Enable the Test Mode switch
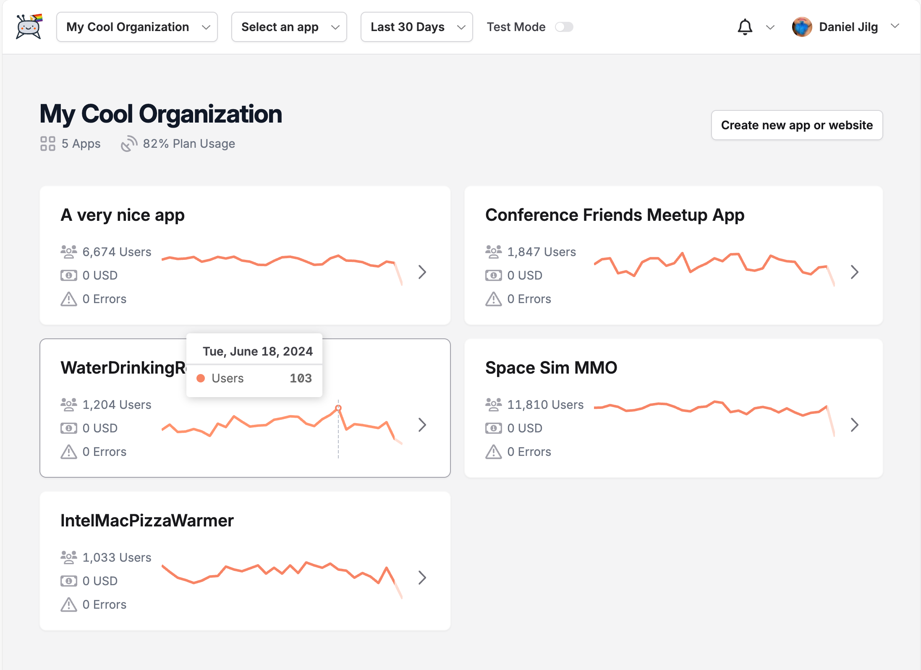 [564, 27]
